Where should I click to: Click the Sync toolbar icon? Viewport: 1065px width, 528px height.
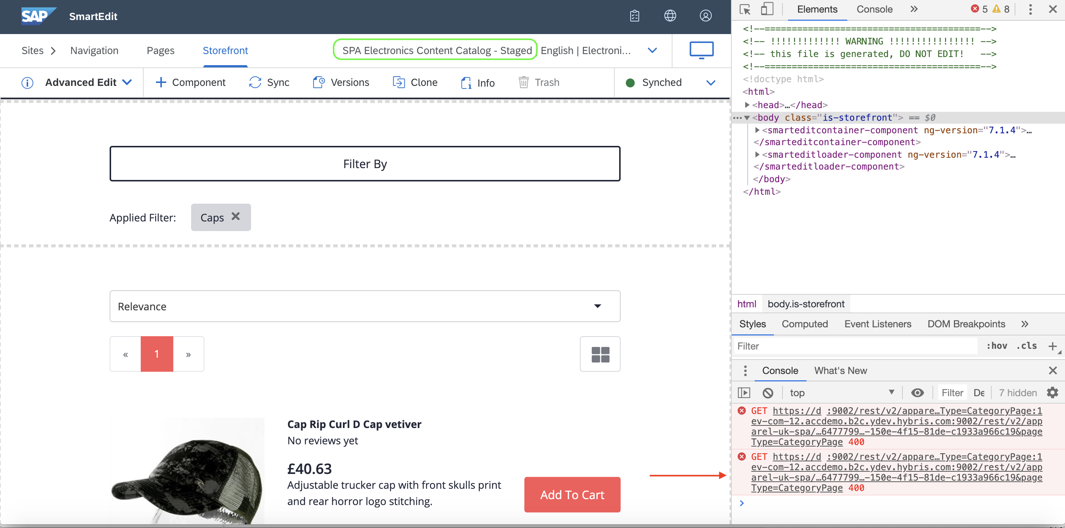[x=255, y=82]
